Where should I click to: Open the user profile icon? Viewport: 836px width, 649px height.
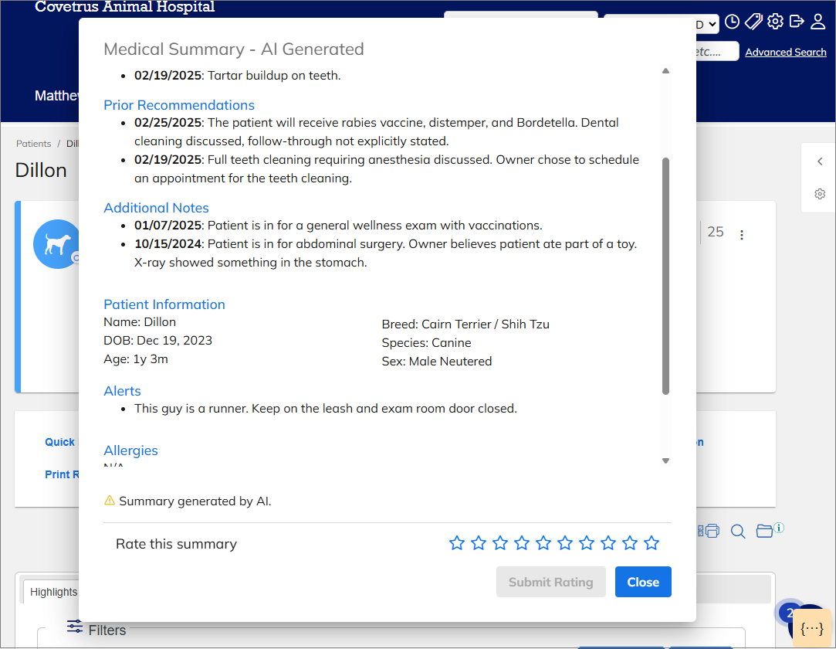point(817,22)
